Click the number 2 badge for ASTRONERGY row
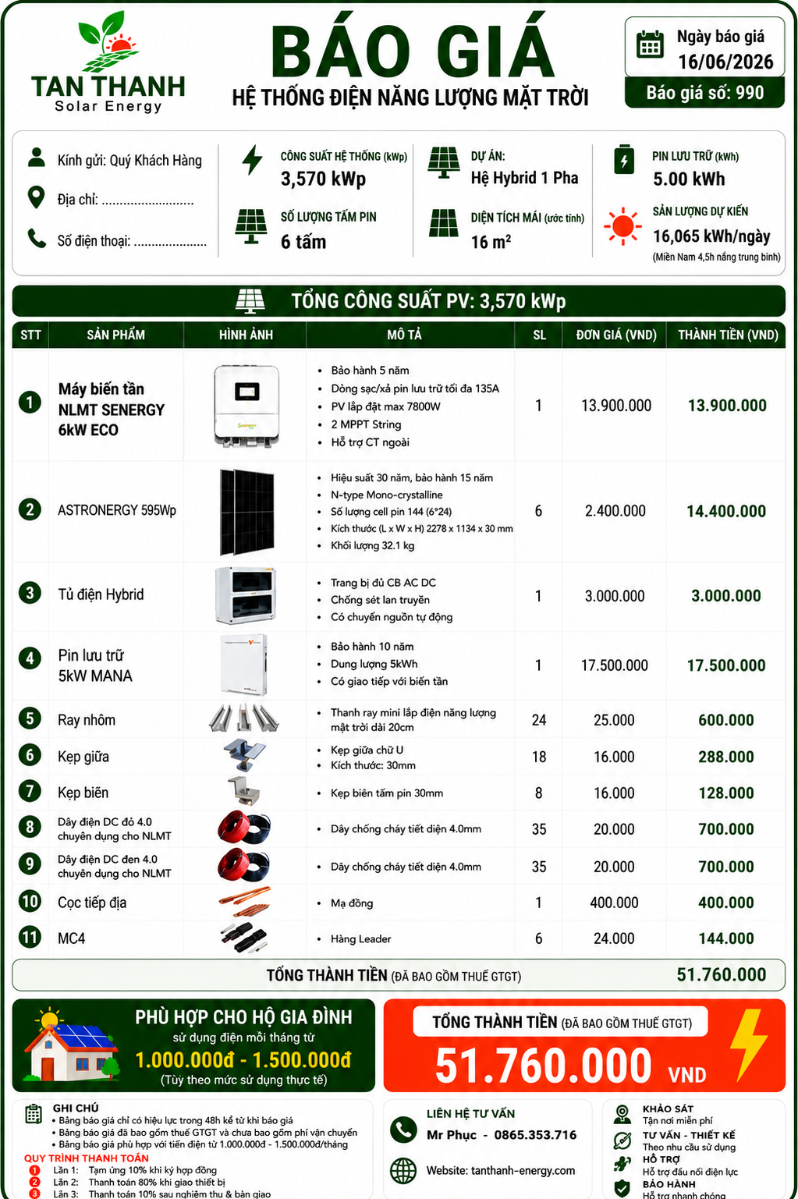Image resolution: width=798 pixels, height=1199 pixels. click(30, 509)
